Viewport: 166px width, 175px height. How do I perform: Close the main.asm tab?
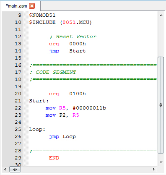click(x=32, y=6)
